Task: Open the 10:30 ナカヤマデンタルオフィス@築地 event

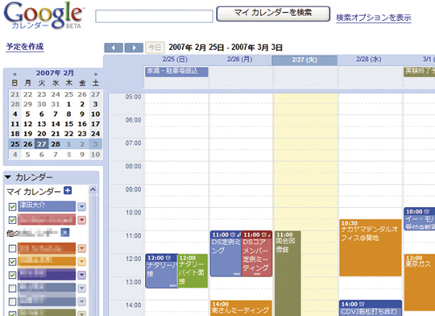Action: click(x=371, y=247)
